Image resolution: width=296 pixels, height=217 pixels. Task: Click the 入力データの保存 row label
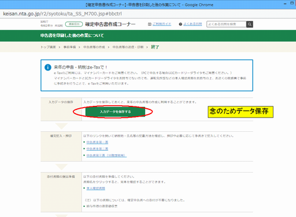(x=61, y=102)
